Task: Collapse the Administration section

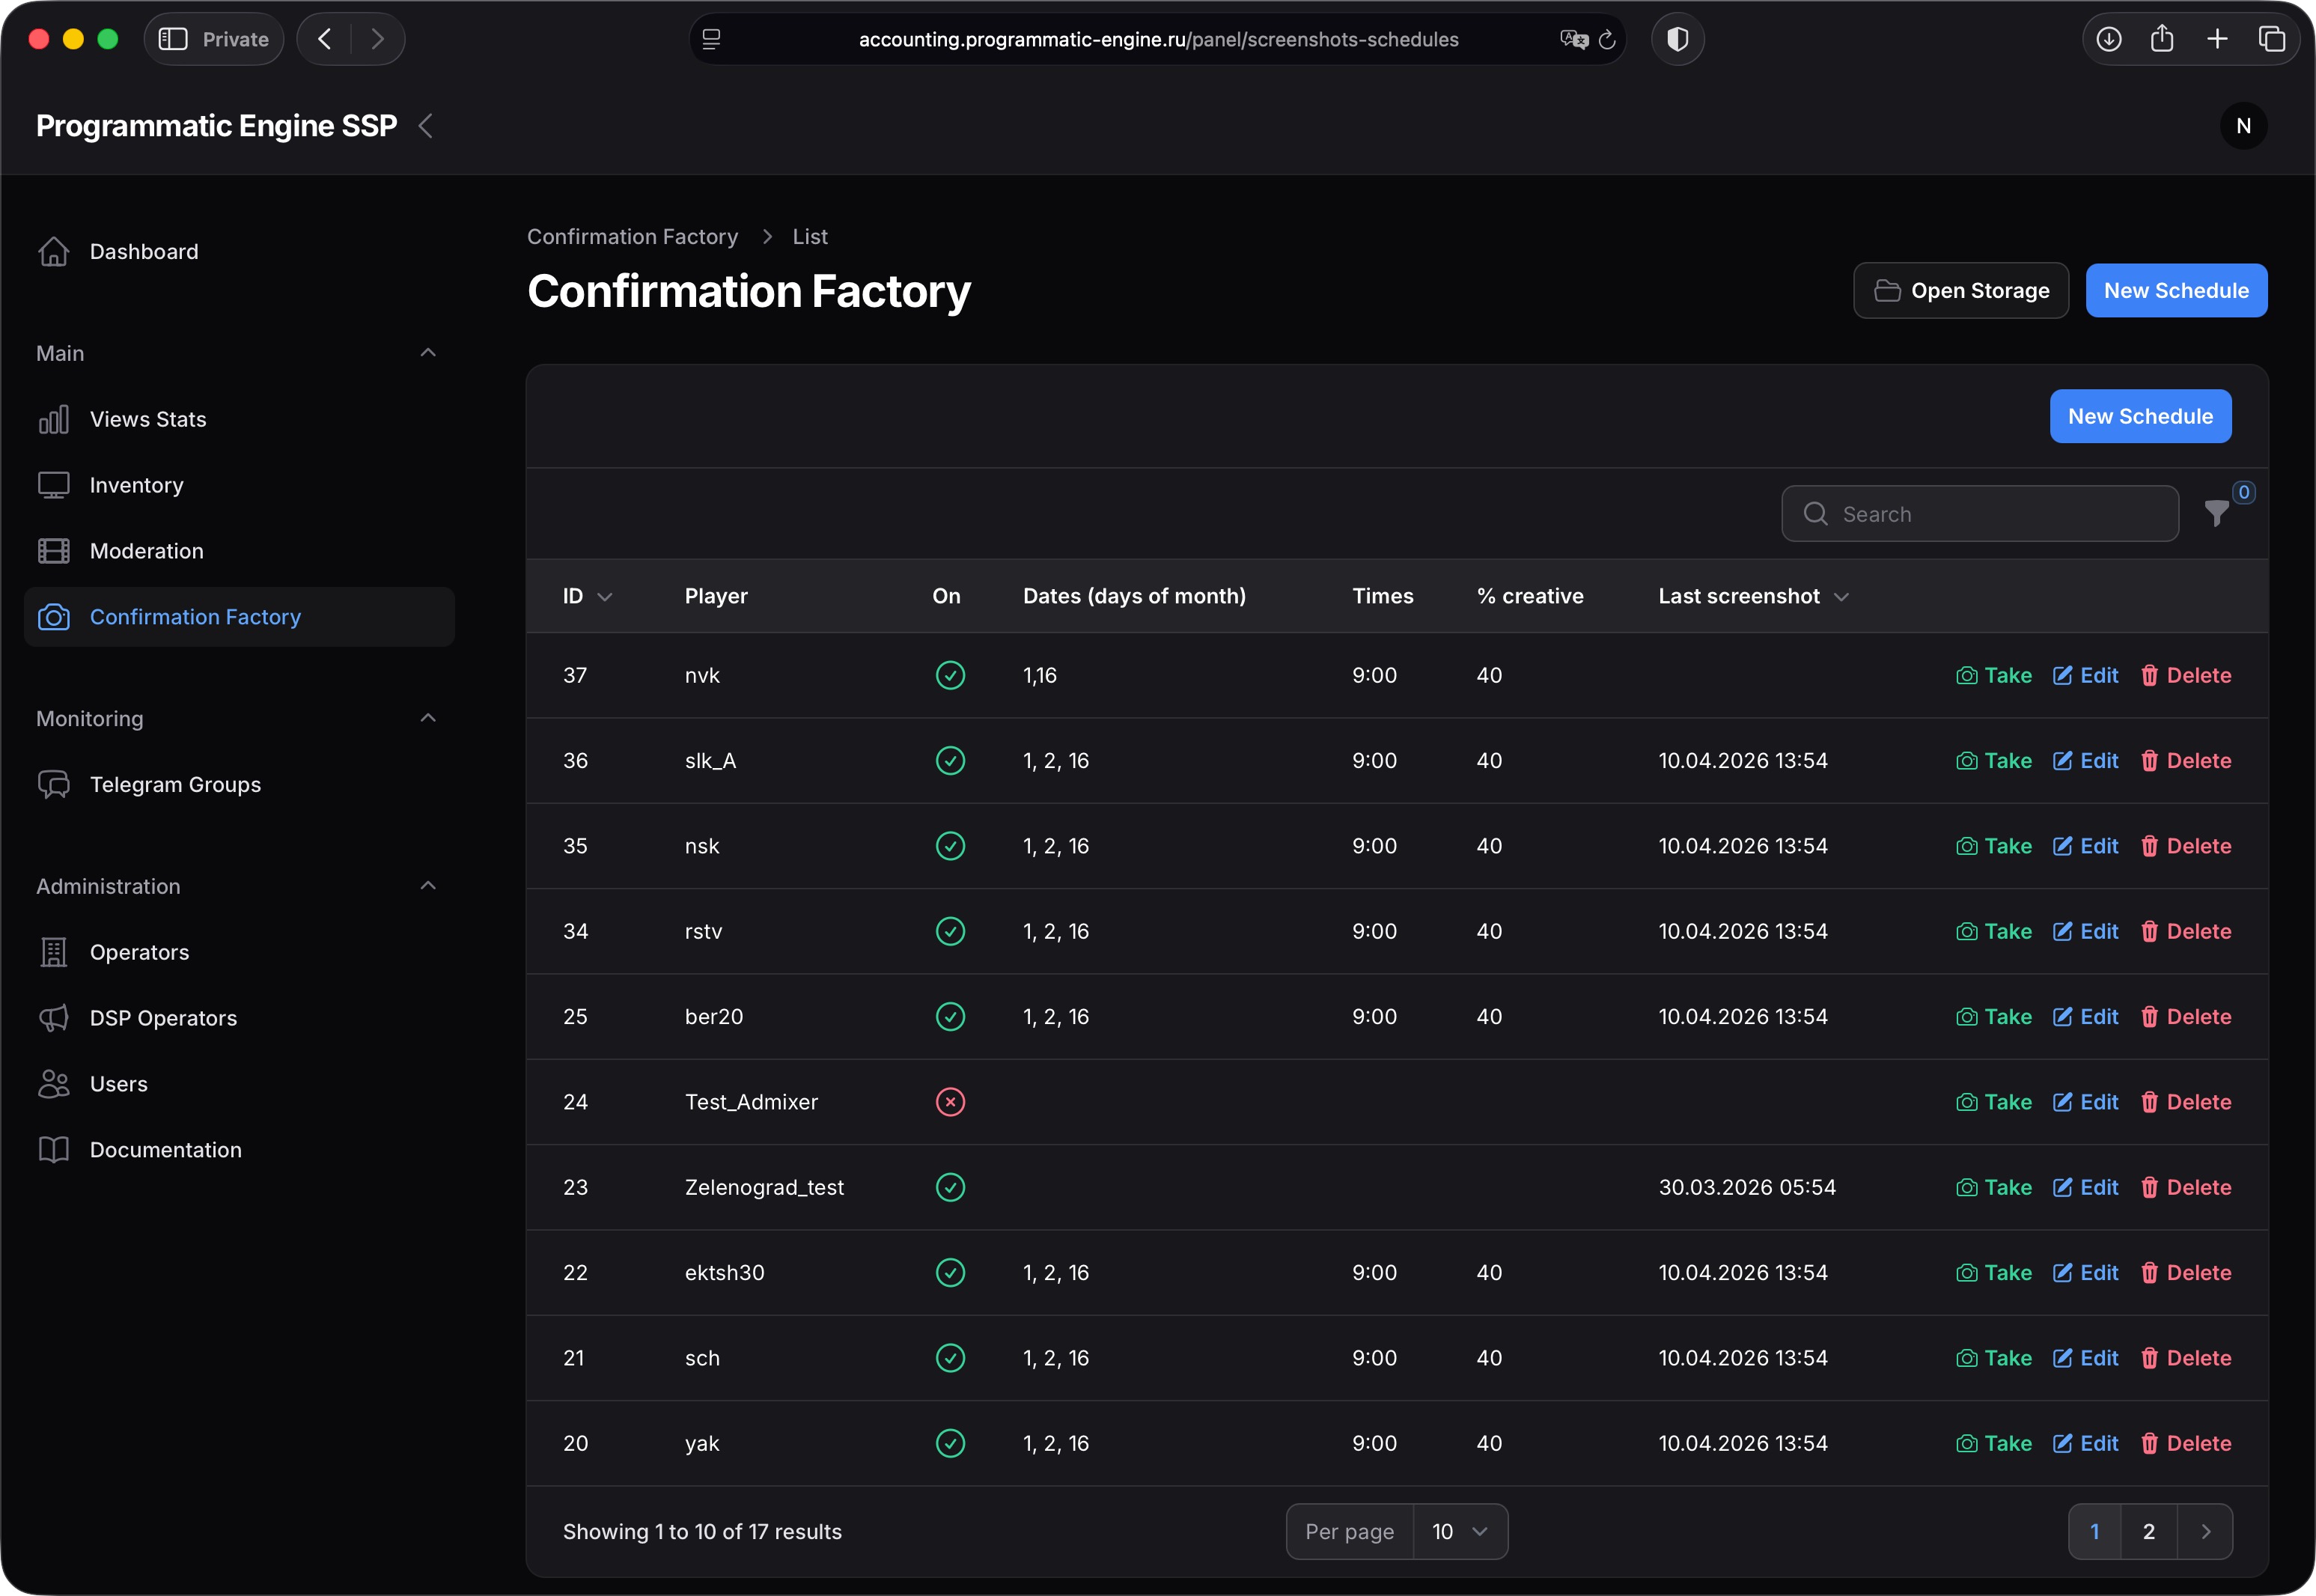Action: (428, 885)
